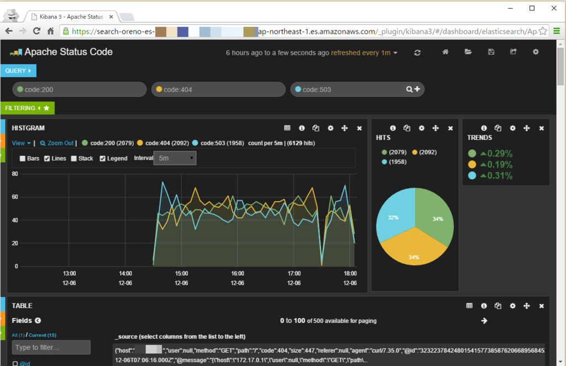
Task: Remove the Hits panel with the X
Action: (x=450, y=128)
